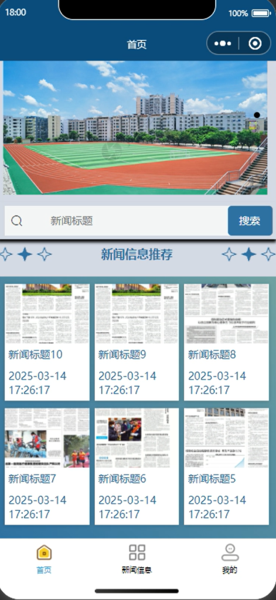Click the magnifying glass search icon
The image size is (276, 600).
tap(16, 221)
